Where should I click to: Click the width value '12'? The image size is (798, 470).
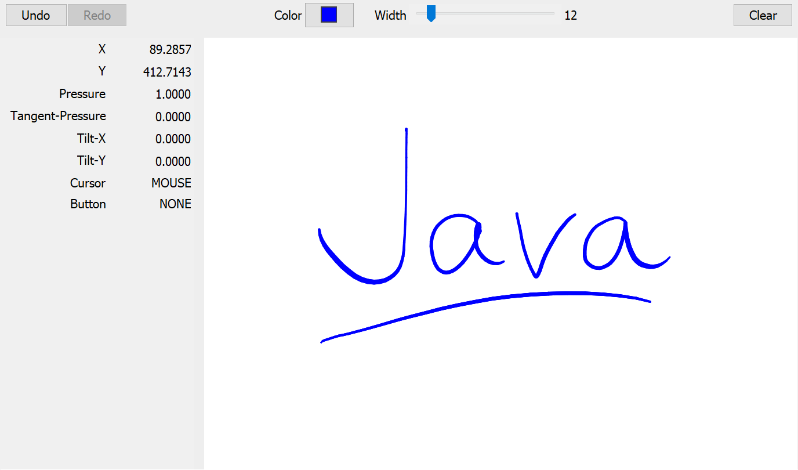tap(571, 16)
